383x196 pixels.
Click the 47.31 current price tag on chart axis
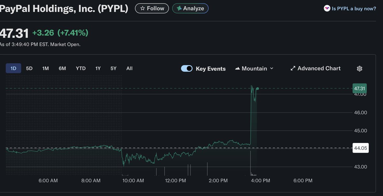click(359, 88)
